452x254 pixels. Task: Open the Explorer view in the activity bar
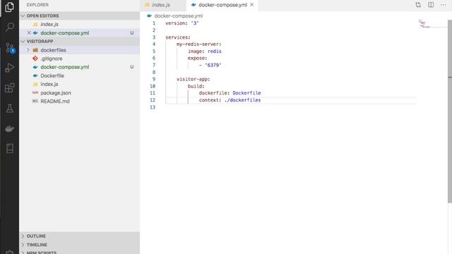9,7
